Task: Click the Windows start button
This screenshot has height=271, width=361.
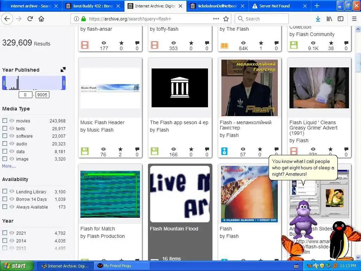Action: [x=17, y=266]
